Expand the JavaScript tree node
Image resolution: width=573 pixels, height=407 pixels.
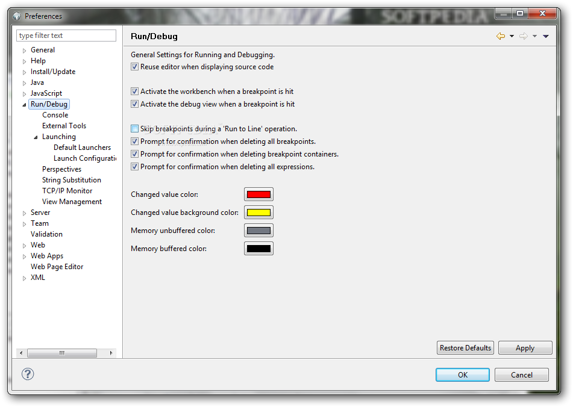pos(24,94)
